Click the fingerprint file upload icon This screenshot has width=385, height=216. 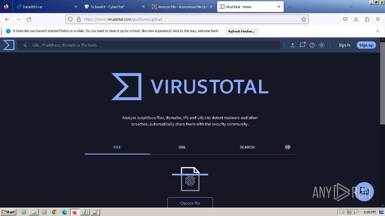tap(190, 179)
